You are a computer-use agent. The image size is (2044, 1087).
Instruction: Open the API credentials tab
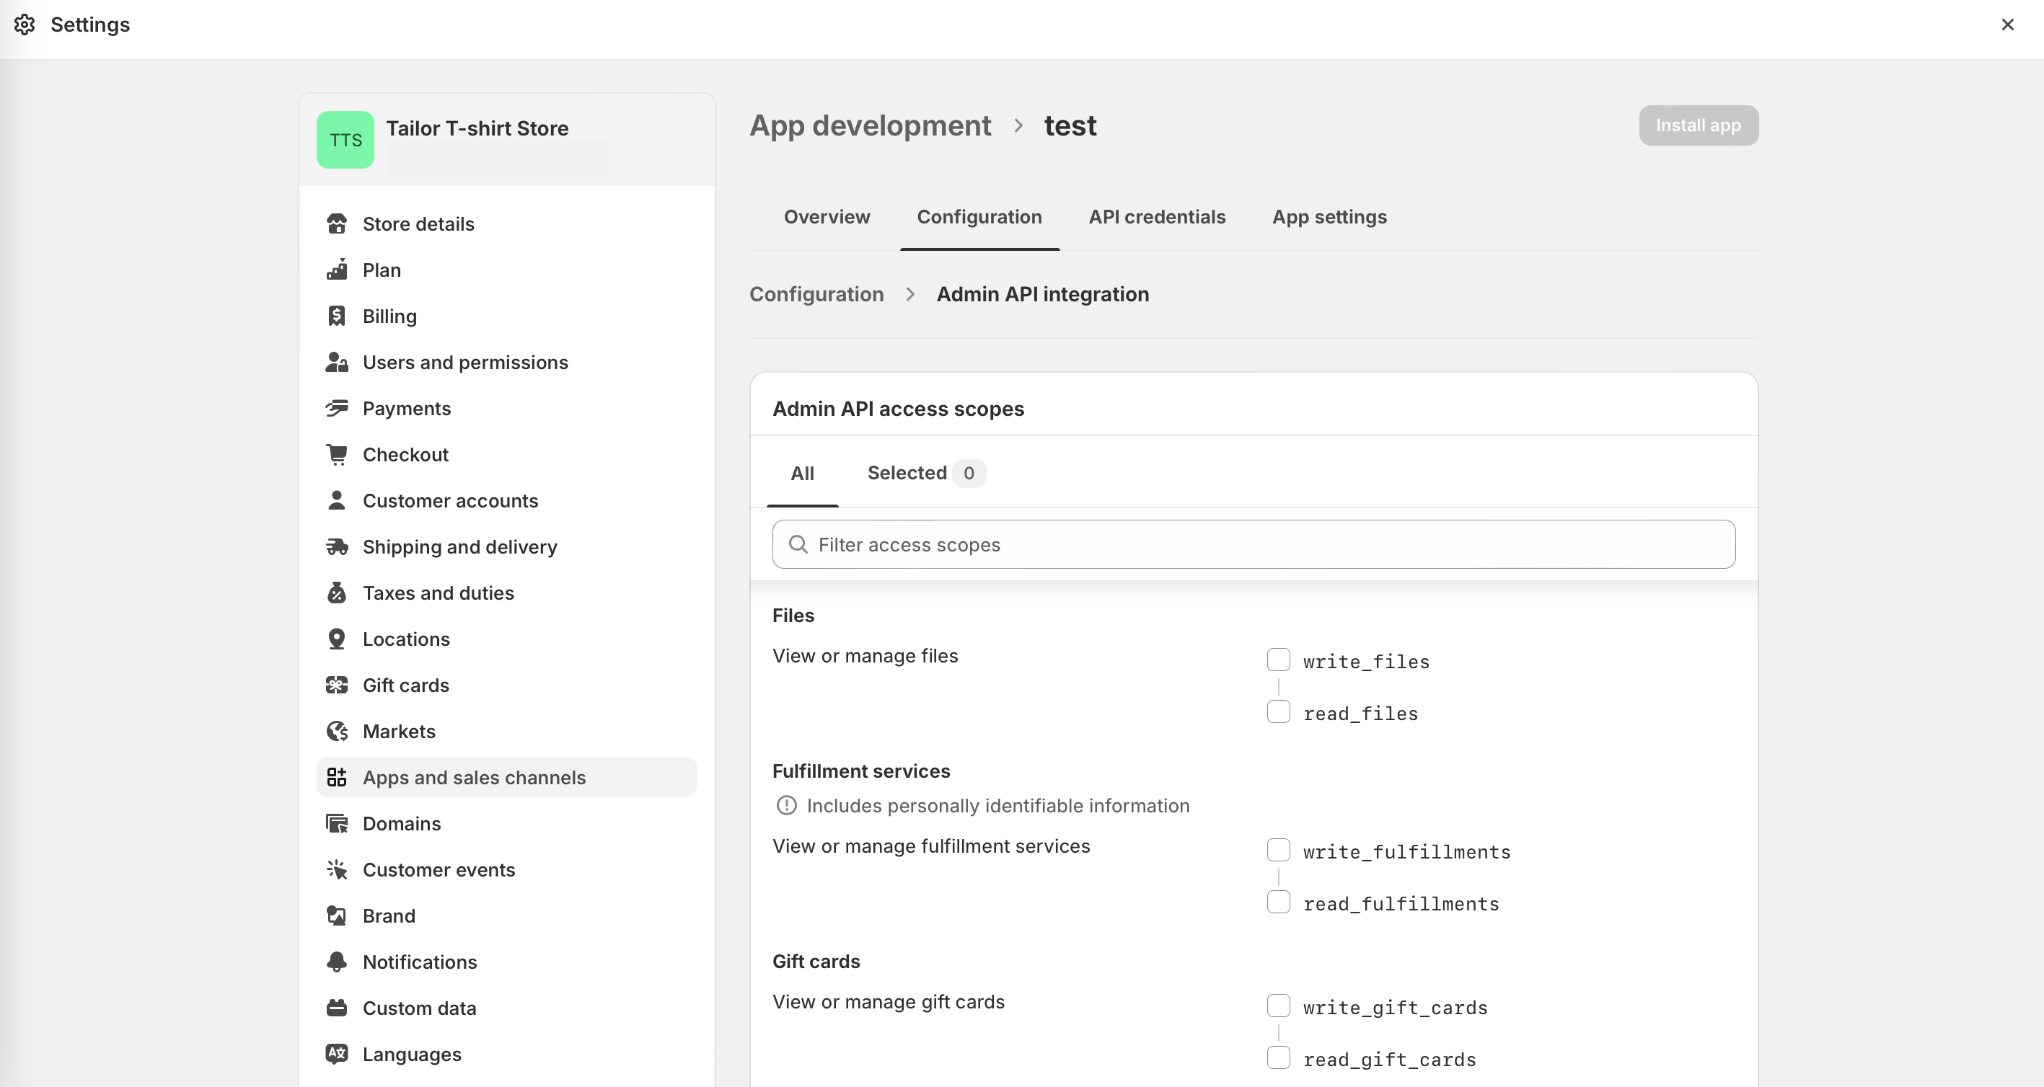click(x=1157, y=216)
